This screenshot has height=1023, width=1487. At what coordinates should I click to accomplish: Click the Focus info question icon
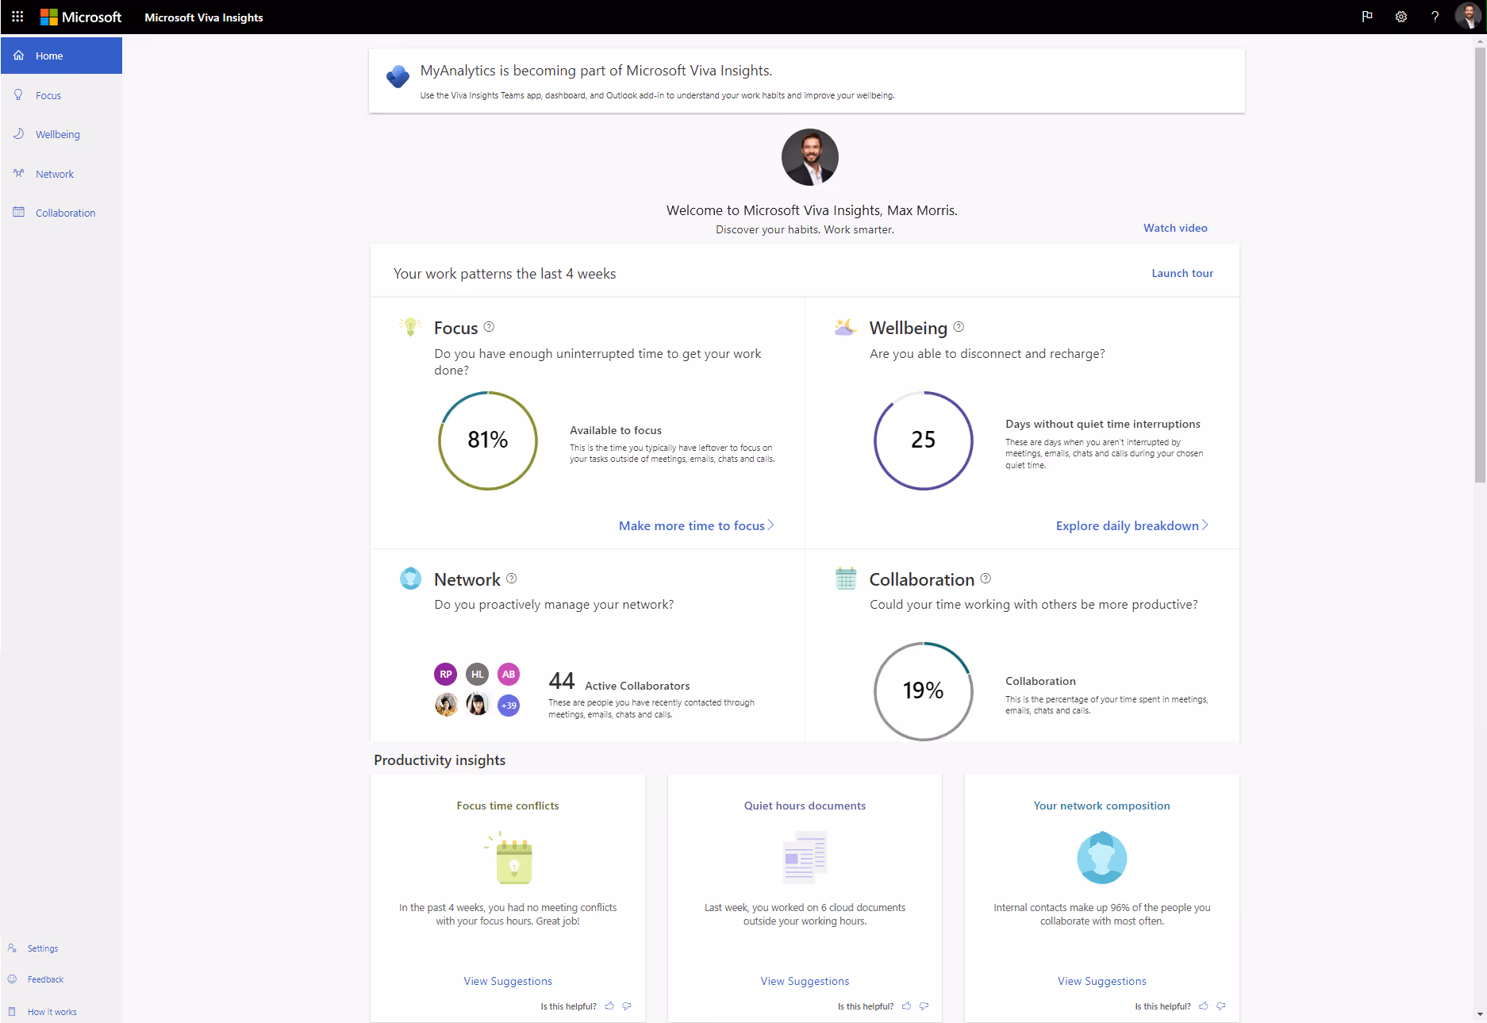coord(489,327)
